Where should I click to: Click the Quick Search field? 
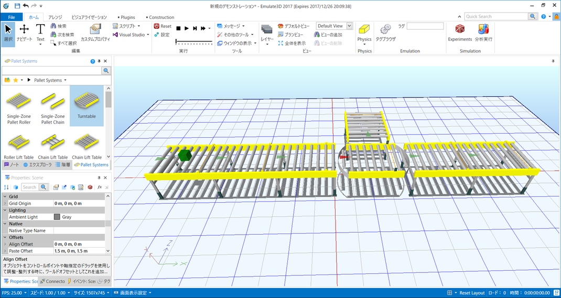(497, 16)
